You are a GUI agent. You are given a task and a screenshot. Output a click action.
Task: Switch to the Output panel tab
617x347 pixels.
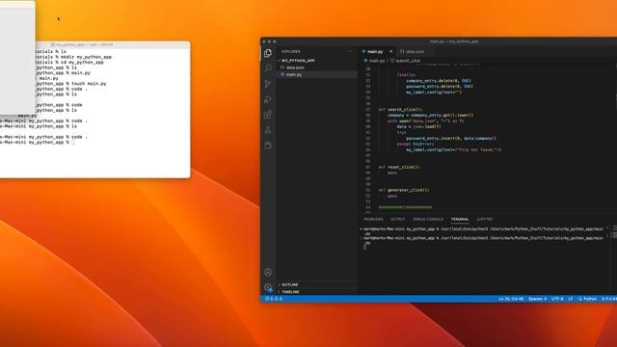tap(397, 219)
